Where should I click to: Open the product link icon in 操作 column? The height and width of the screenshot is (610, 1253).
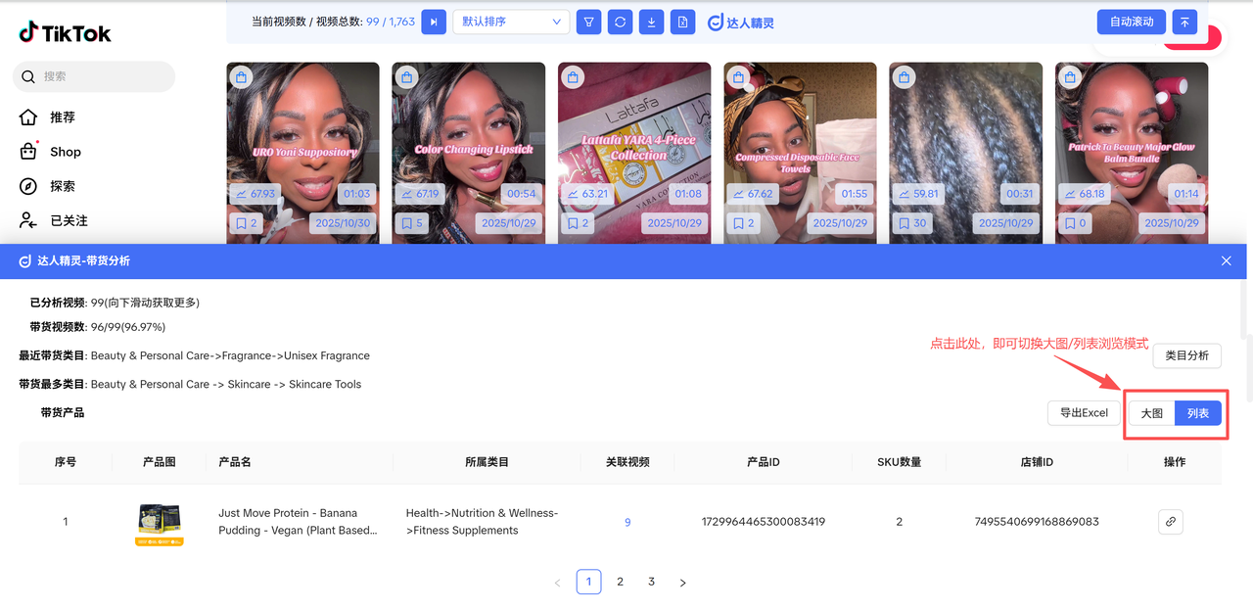coord(1170,522)
